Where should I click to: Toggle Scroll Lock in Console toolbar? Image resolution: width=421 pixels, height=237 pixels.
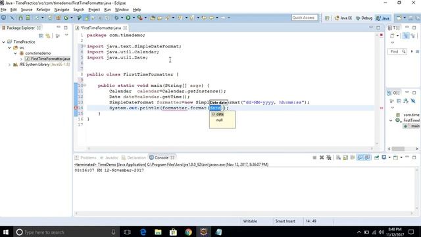click(345, 157)
